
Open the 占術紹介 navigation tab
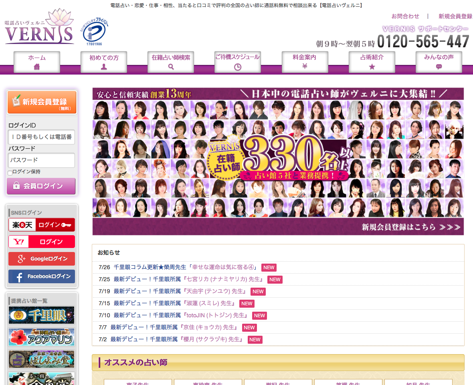point(372,62)
